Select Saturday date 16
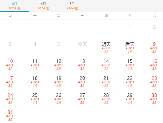 pyautogui.click(x=154, y=64)
